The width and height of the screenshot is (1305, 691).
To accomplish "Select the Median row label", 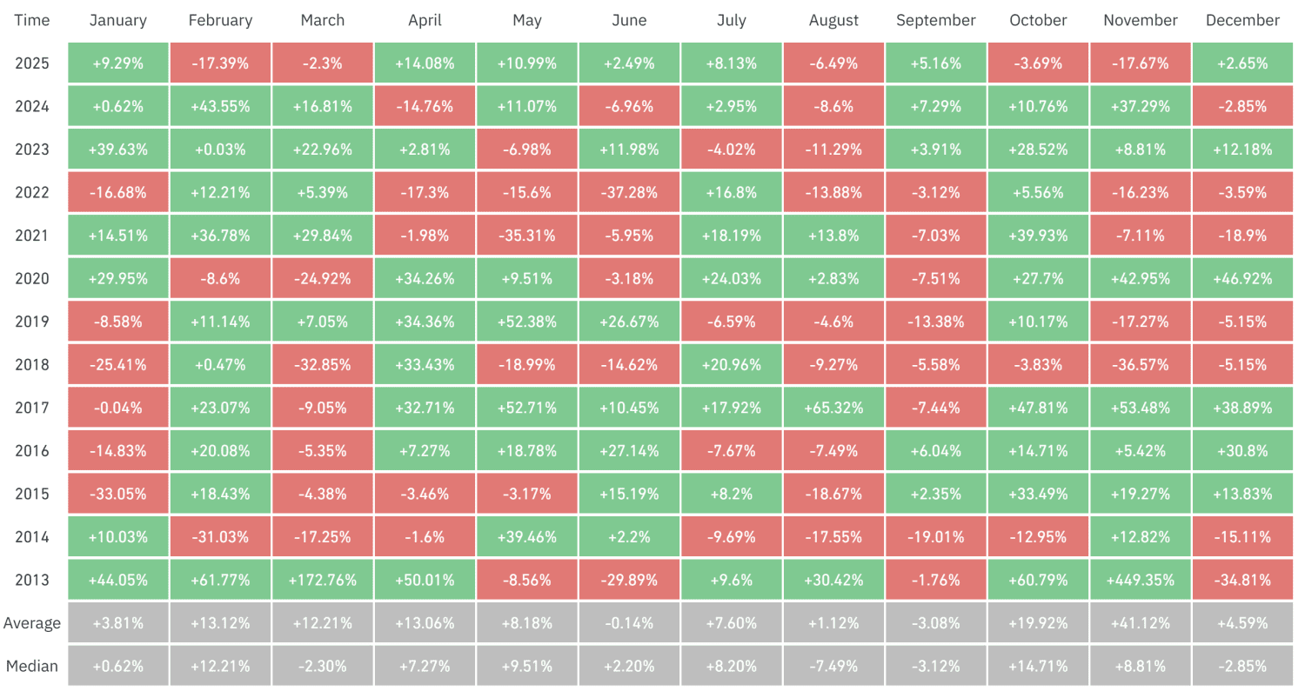I will point(31,667).
